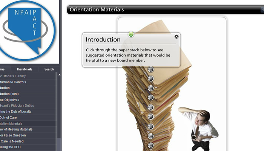Open the Course Objectives slide
Screen dimensions: 264x151
click(x=28, y=100)
